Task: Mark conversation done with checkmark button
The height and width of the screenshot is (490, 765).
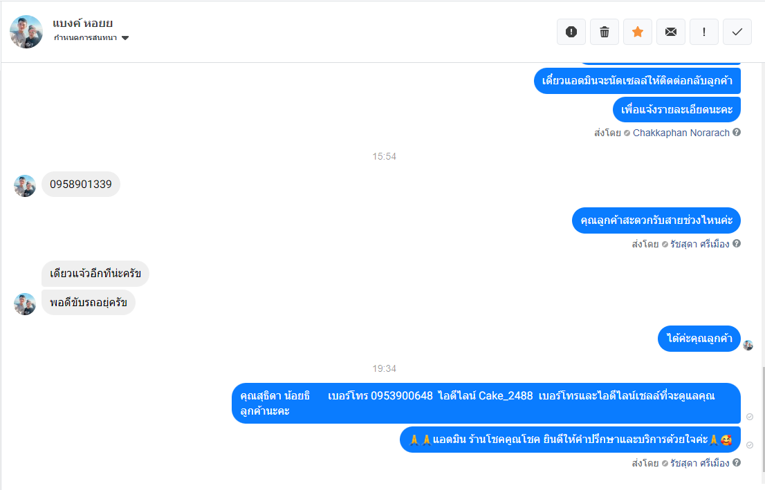Action: [x=737, y=32]
